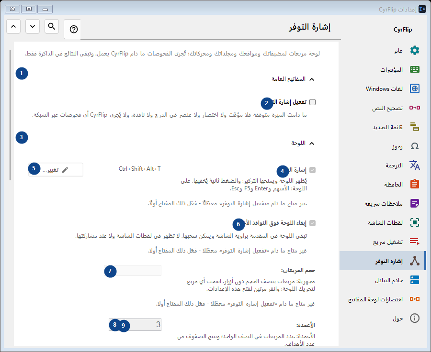The height and width of the screenshot is (352, 431).
Task: Click the تغيير... hotkey button
Action: tap(56, 170)
